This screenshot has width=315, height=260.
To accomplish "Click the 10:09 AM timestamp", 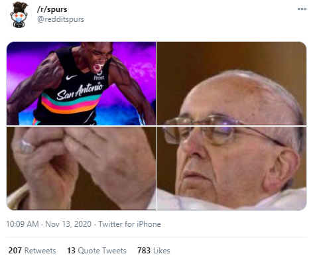I will (x=23, y=224).
